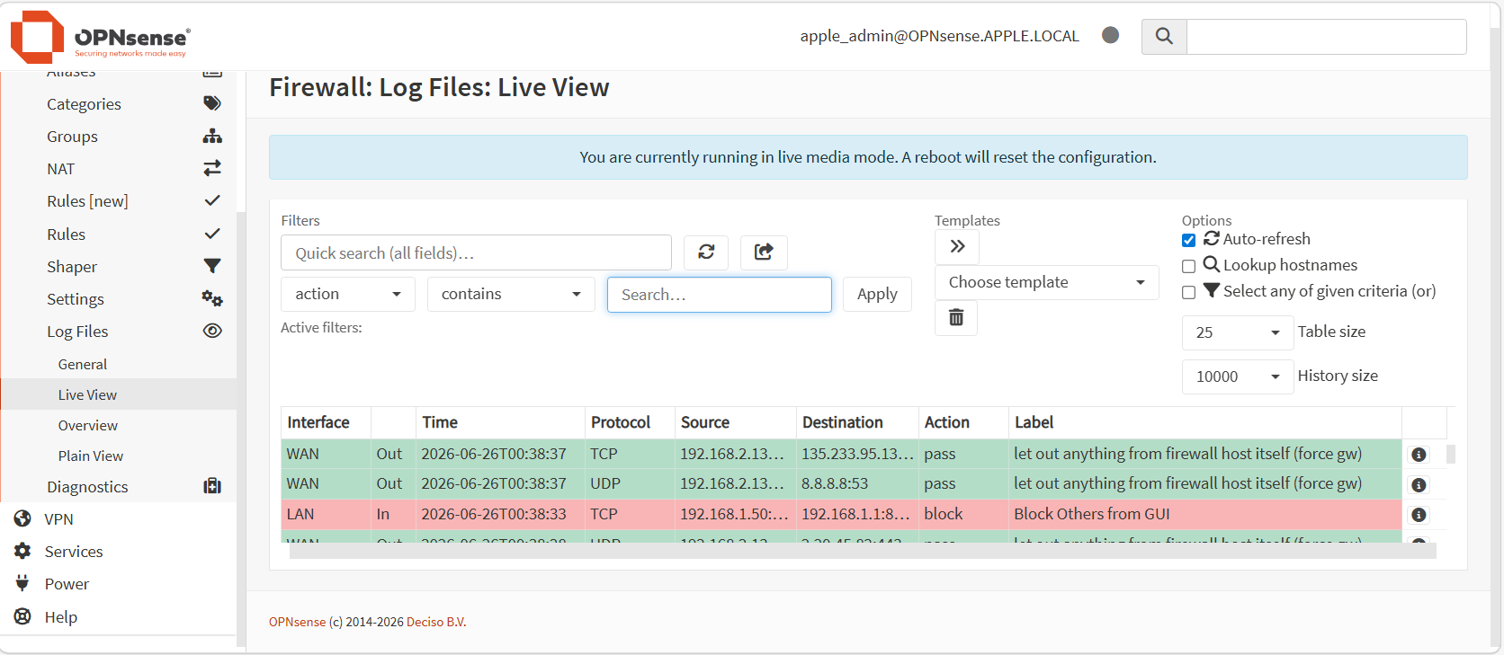Enable Lookup hostnames checkbox
Viewport: 1504px width, 655px height.
[1188, 266]
